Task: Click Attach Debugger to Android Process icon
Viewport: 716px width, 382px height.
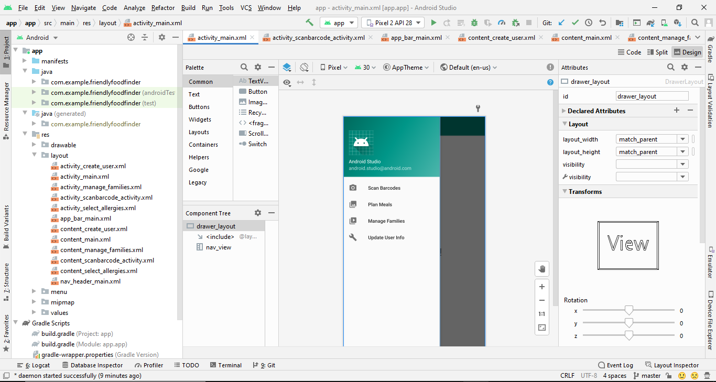Action: click(x=515, y=23)
